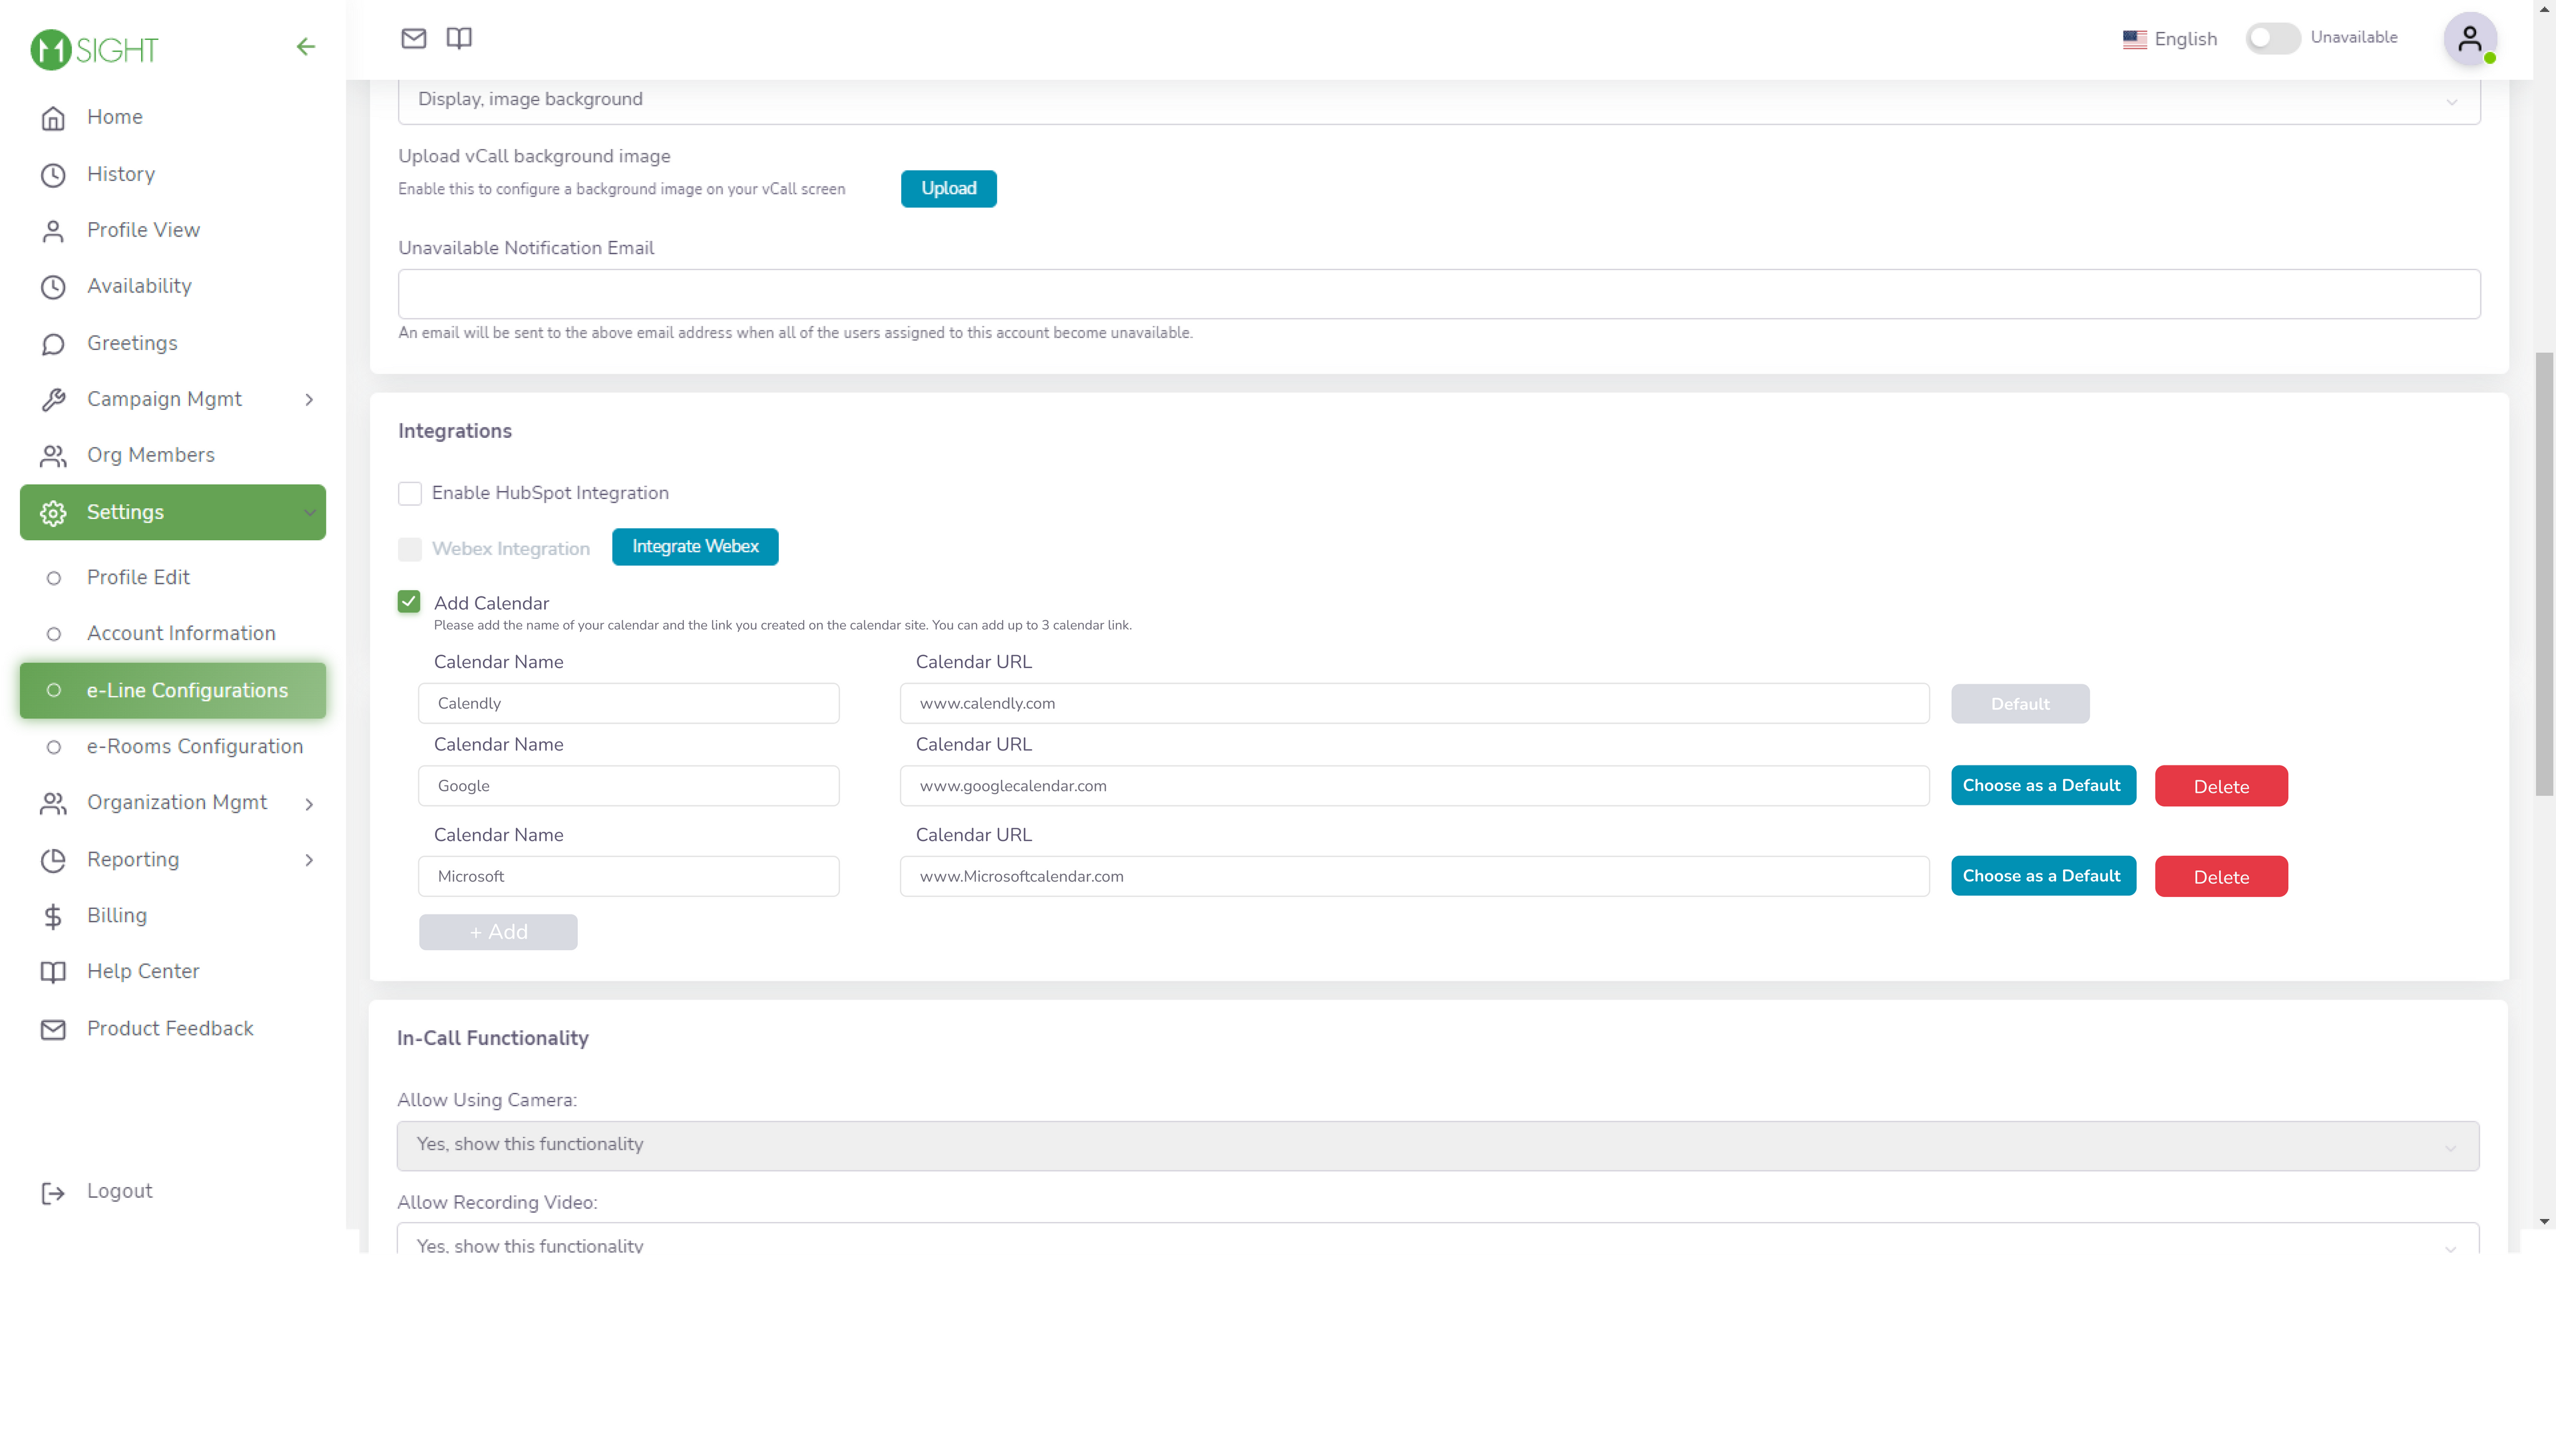Click the + Add calendar button
Screen dimensions: 2556x1456
(x=498, y=932)
